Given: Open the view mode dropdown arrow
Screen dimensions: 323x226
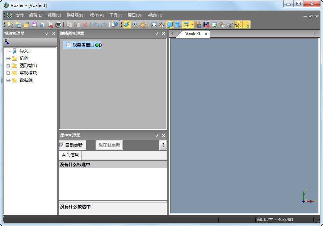Looking at the screenshot, I should click(192, 24).
